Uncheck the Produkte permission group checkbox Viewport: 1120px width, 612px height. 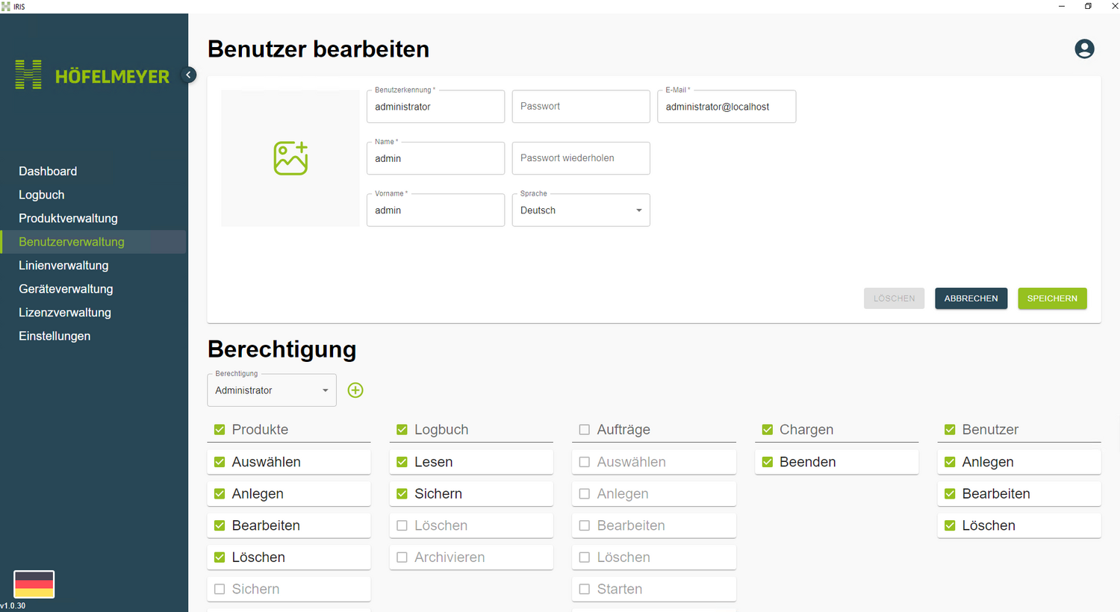pyautogui.click(x=220, y=430)
